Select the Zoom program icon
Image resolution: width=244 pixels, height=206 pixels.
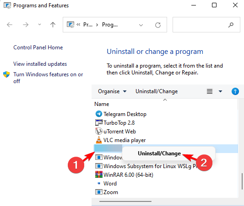[99, 192]
